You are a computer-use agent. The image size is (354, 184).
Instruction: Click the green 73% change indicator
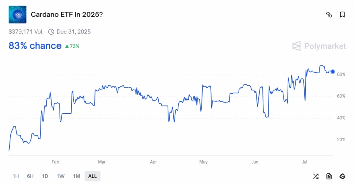[x=72, y=46]
